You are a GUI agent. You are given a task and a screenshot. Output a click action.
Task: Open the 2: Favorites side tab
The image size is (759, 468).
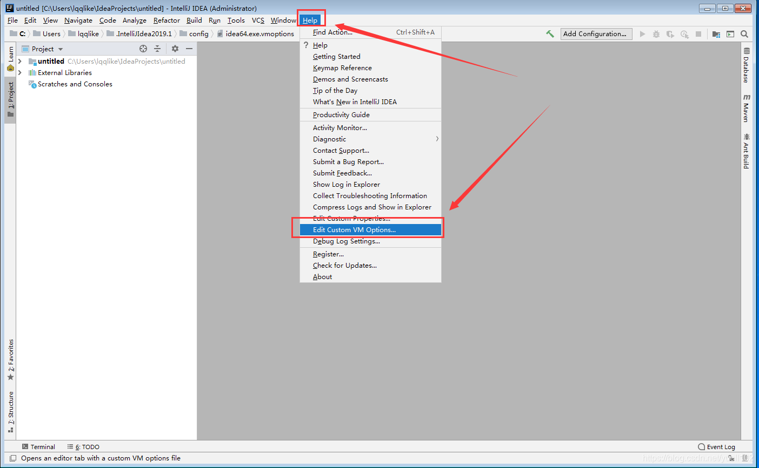pos(10,360)
